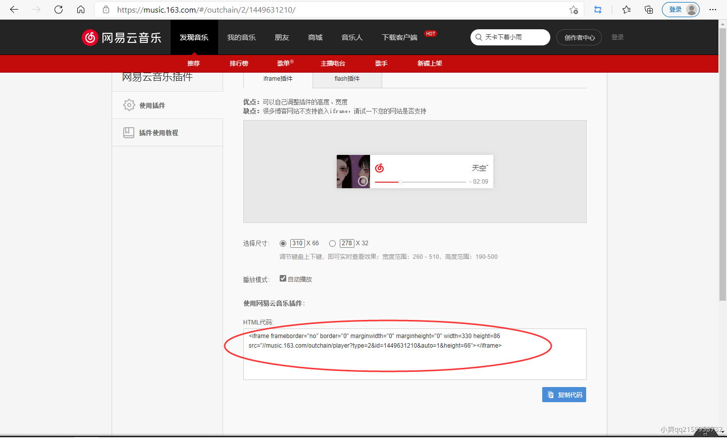
Task: Click the 创作者中心 button
Action: (579, 37)
